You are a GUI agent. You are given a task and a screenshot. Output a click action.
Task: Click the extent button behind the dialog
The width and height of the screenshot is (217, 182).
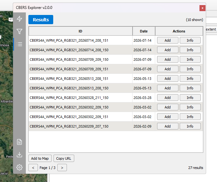tap(211, 29)
